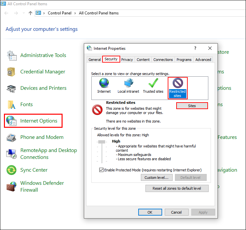This screenshot has height=230, width=246.
Task: Click the Apply button
Action: tap(203, 212)
